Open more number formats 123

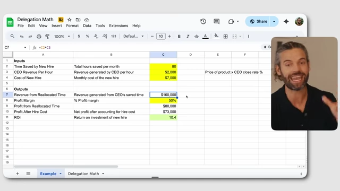(x=114, y=37)
